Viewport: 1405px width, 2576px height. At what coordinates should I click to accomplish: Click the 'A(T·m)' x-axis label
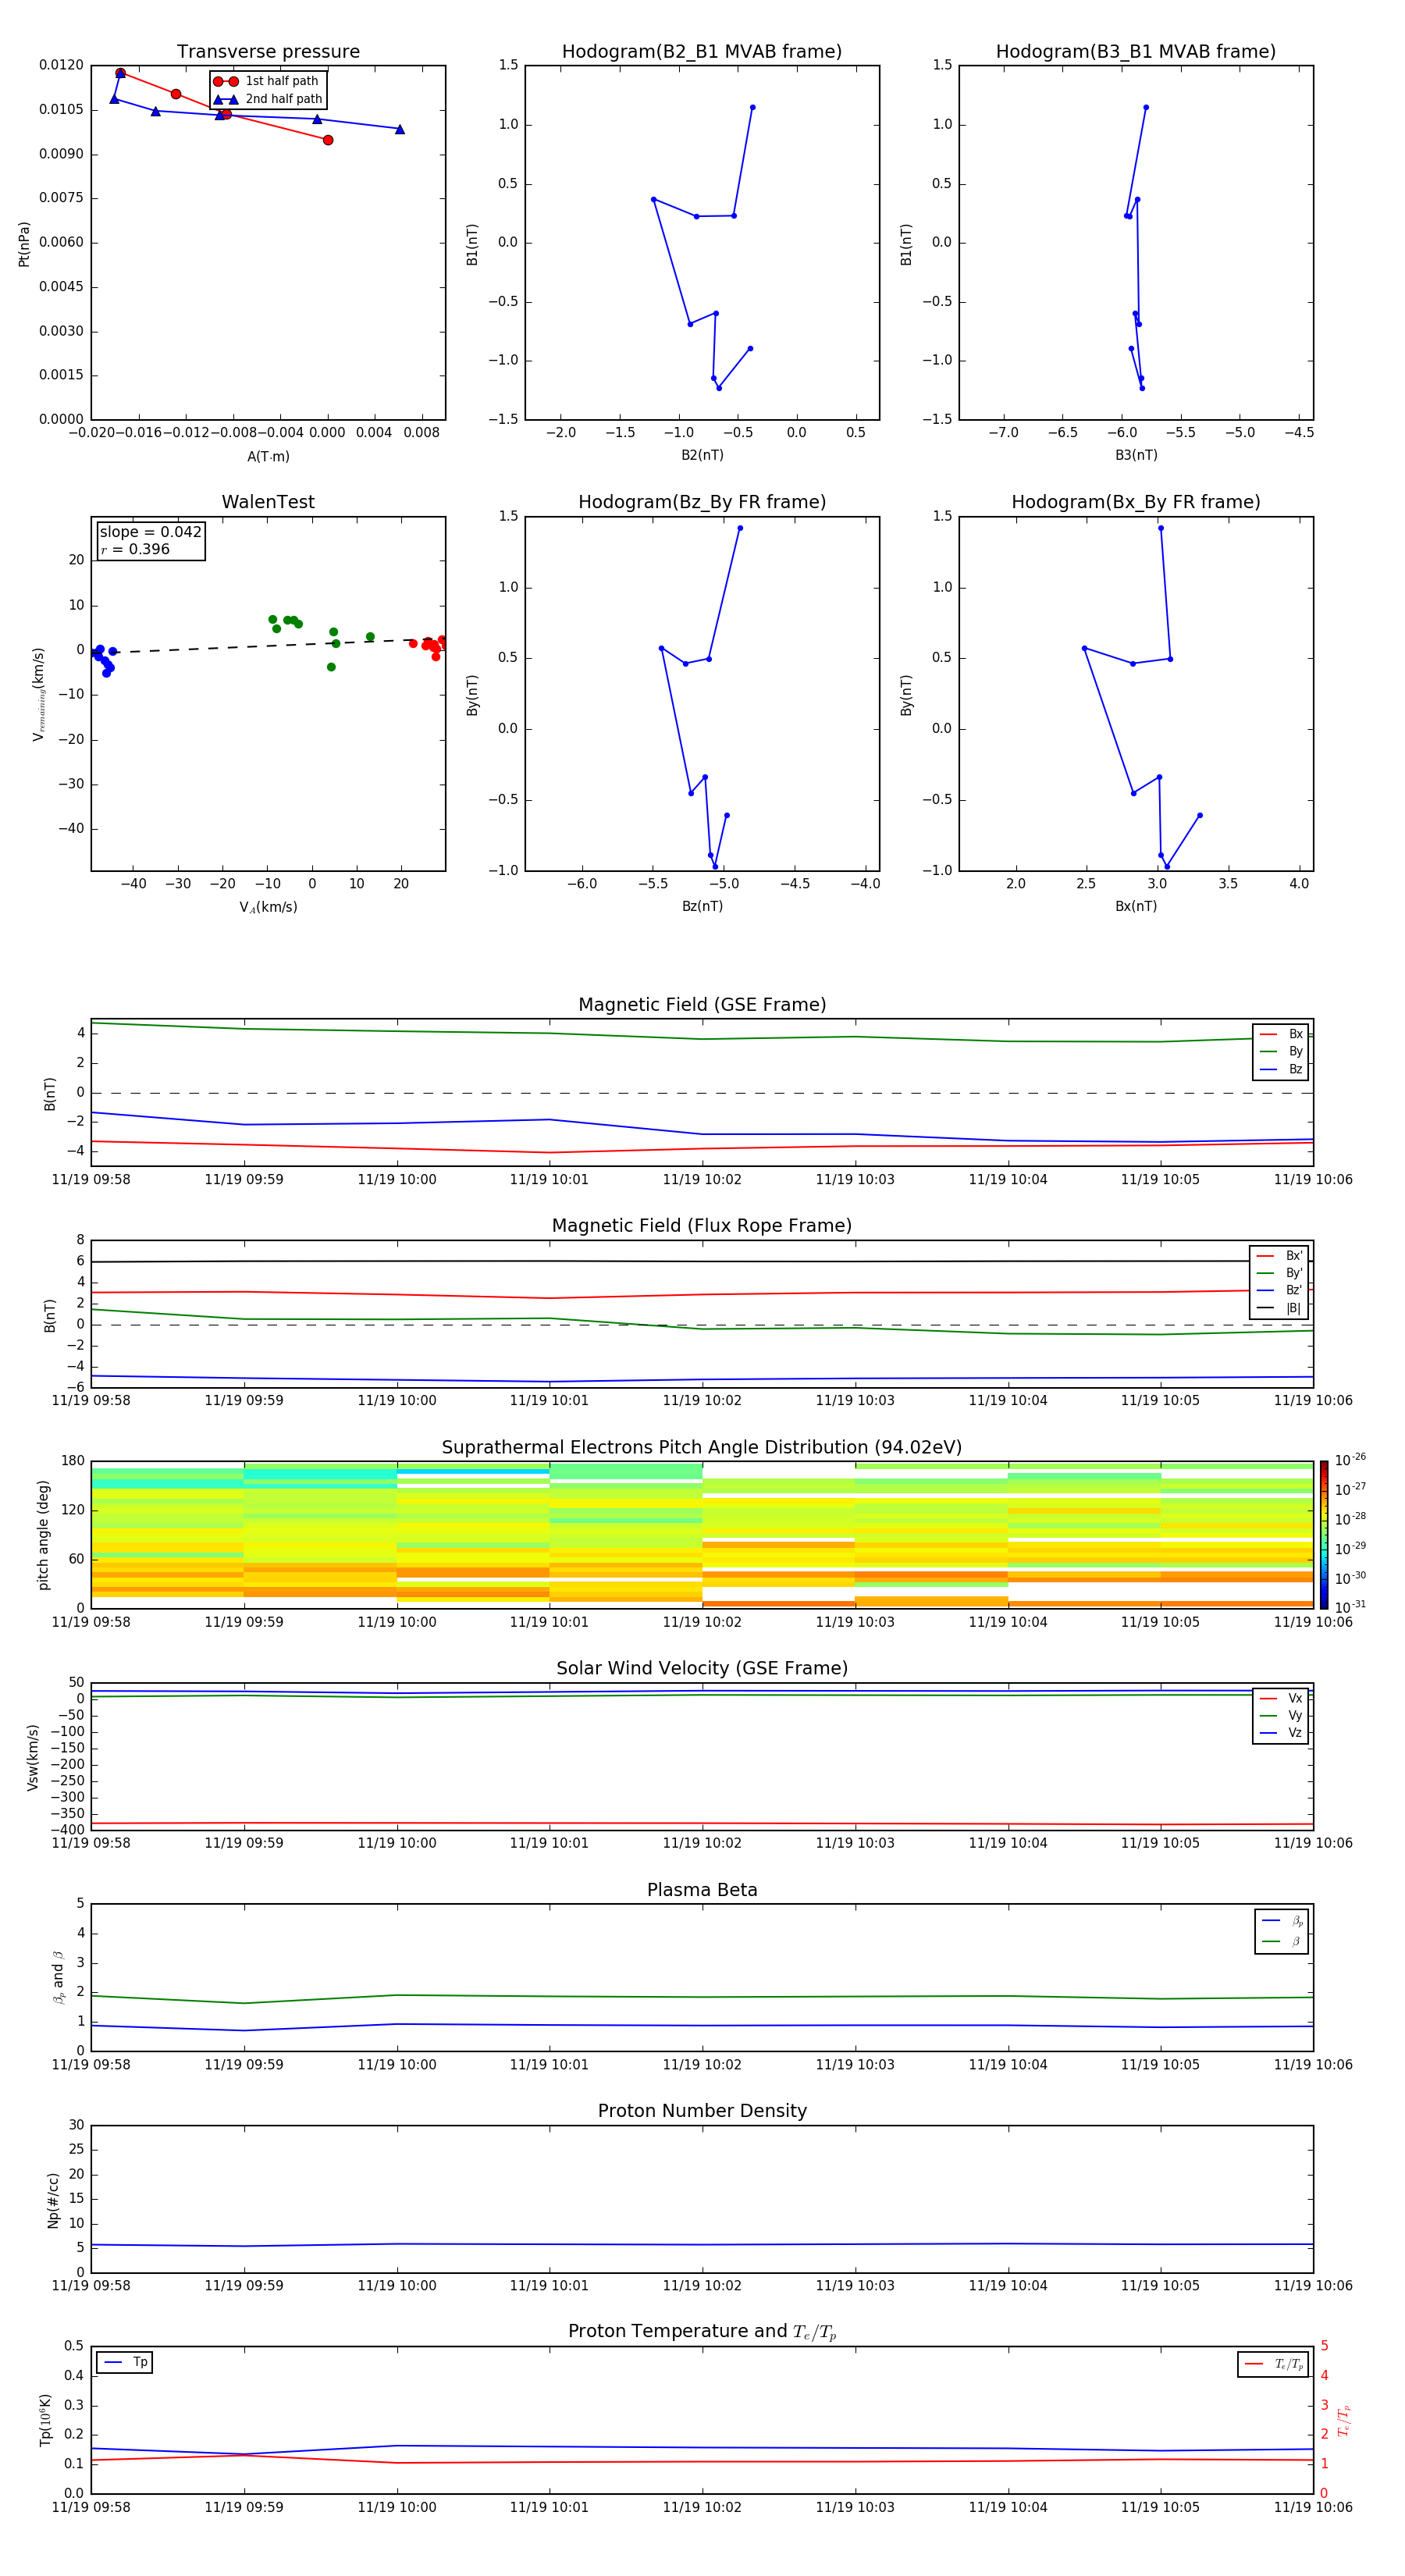(268, 456)
